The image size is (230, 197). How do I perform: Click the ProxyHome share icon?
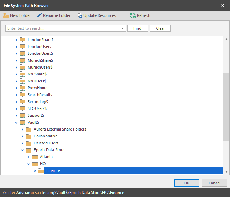22,88
